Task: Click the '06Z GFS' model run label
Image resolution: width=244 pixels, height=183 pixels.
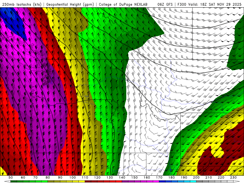Action: click(165, 4)
